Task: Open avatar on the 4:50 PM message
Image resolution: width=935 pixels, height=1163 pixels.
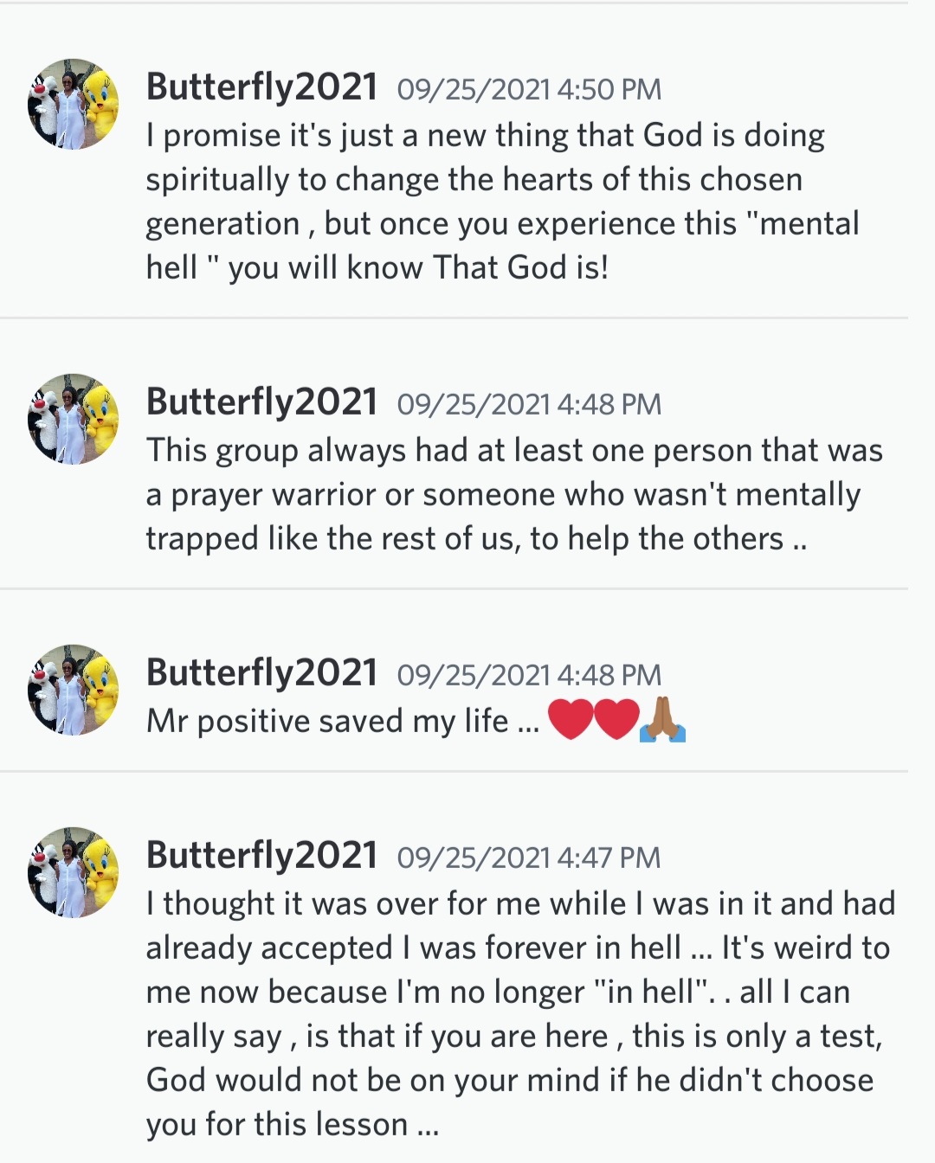Action: 74,104
